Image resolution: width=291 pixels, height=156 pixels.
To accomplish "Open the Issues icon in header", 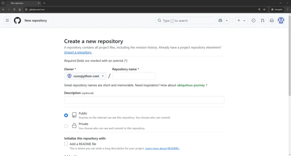I will click(x=253, y=20).
